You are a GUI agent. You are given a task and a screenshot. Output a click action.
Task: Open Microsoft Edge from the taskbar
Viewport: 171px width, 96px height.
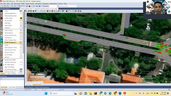click(x=110, y=93)
